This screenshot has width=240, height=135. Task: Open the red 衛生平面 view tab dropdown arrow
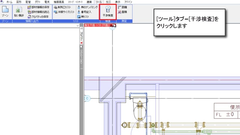(x=113, y=25)
